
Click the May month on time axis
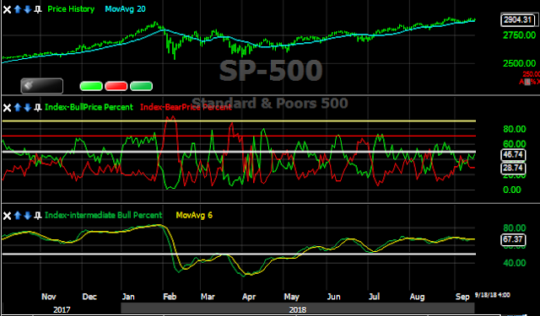(x=291, y=297)
